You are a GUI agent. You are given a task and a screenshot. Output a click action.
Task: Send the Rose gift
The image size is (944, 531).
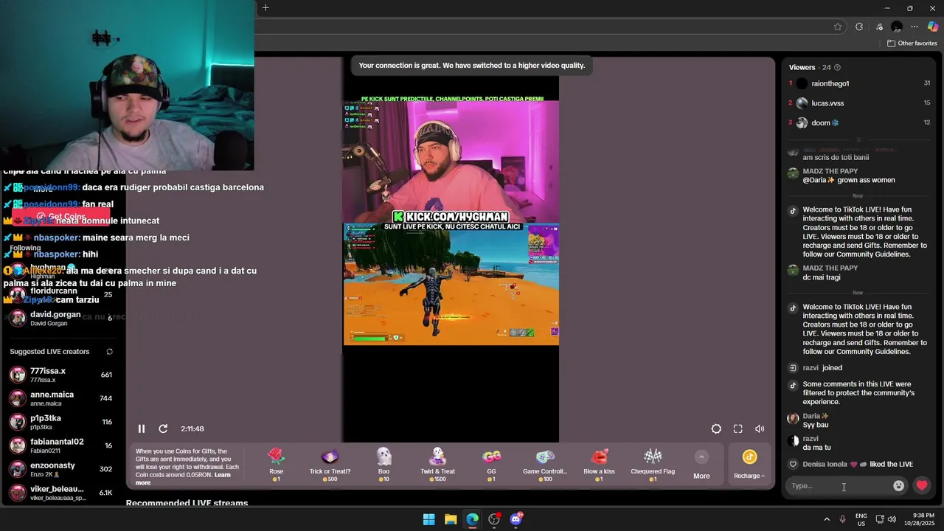(277, 465)
